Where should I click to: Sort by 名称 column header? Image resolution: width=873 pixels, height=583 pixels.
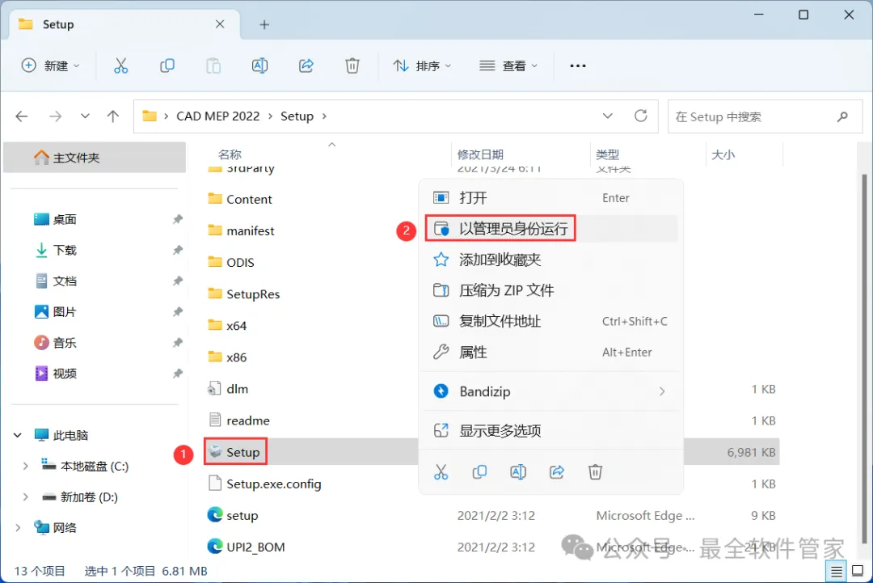230,154
